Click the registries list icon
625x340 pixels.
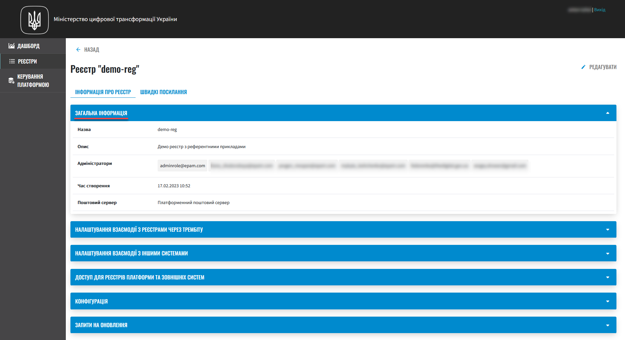pyautogui.click(x=12, y=61)
